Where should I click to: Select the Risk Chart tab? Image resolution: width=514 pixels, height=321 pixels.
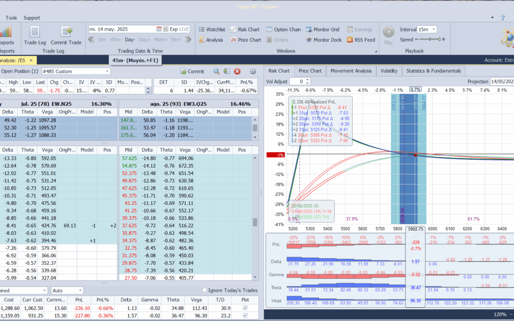click(x=279, y=71)
